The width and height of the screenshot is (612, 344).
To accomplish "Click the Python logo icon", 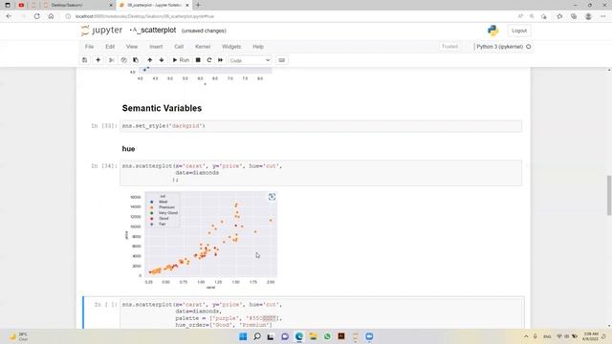I will (x=493, y=31).
